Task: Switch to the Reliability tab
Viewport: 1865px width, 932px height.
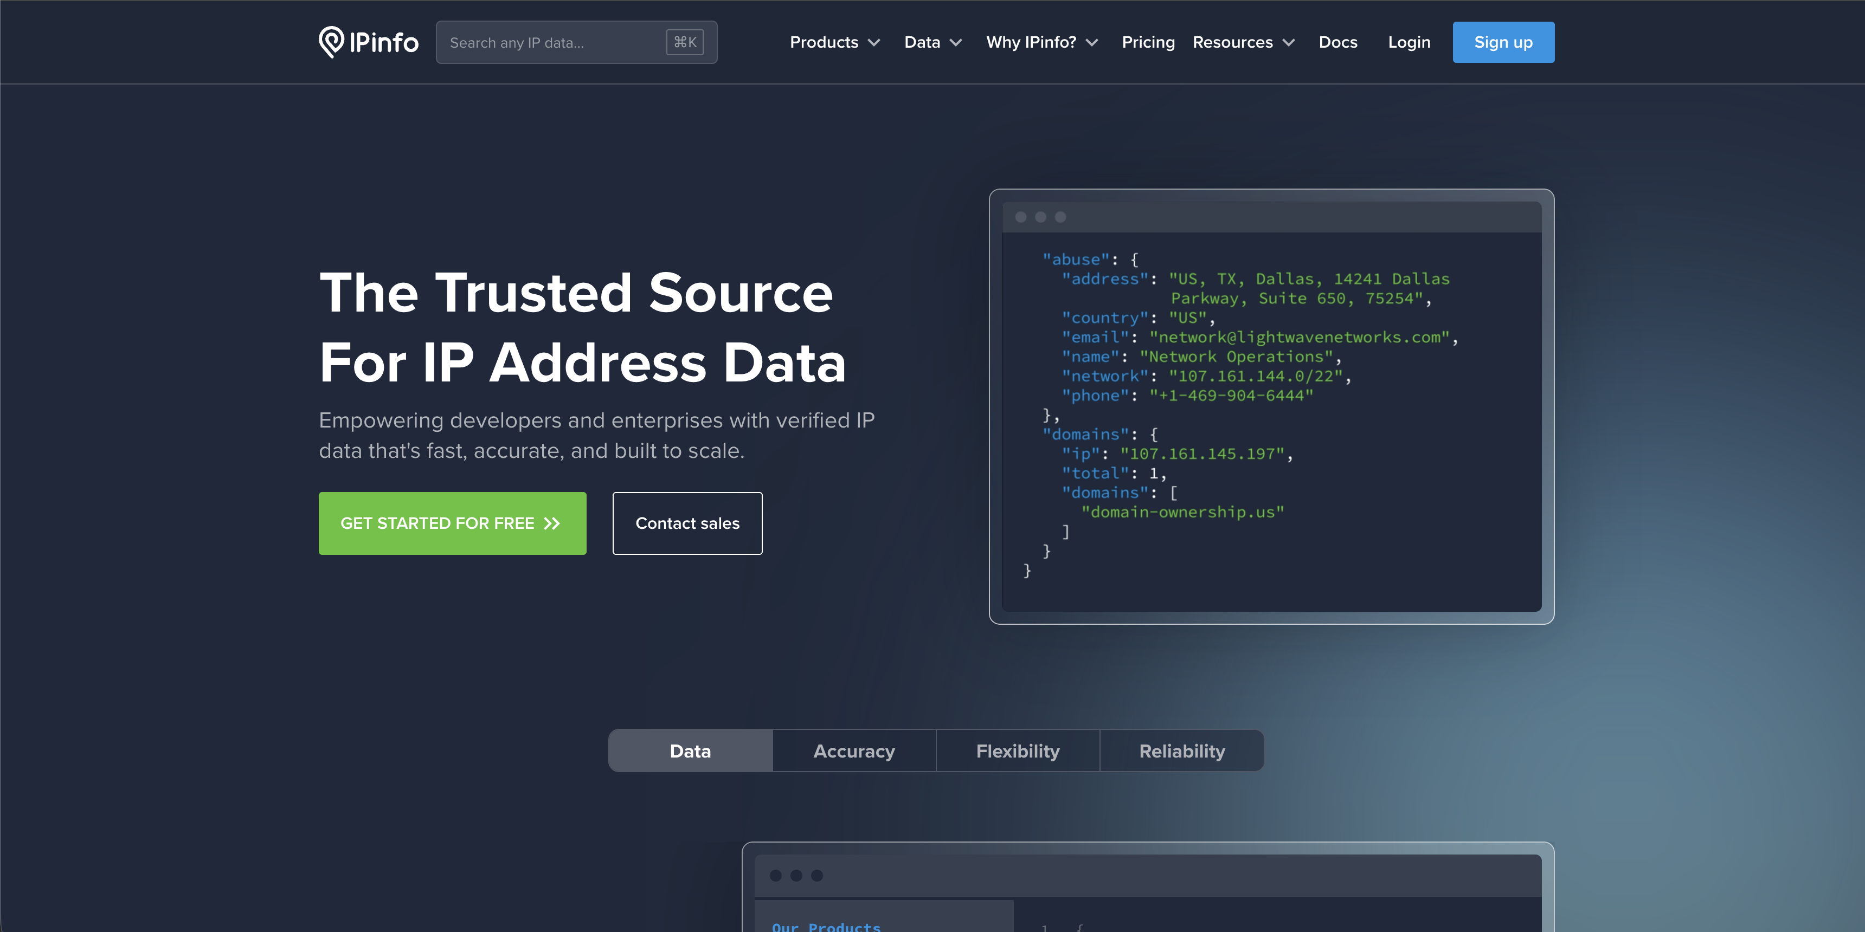Action: tap(1181, 750)
